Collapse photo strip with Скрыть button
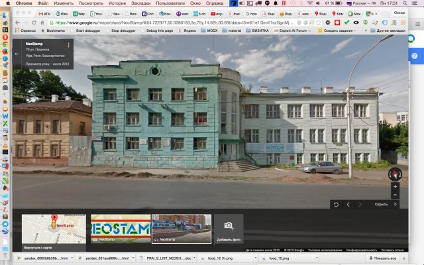This screenshot has width=424, height=265. point(384,205)
